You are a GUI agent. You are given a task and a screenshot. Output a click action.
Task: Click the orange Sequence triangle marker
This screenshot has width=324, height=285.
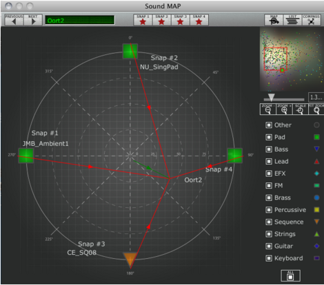(x=316, y=222)
